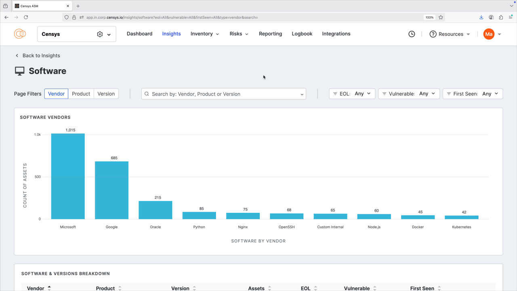Viewport: 517px width, 291px height.
Task: Expand the user account dropdown arrow
Action: click(499, 34)
